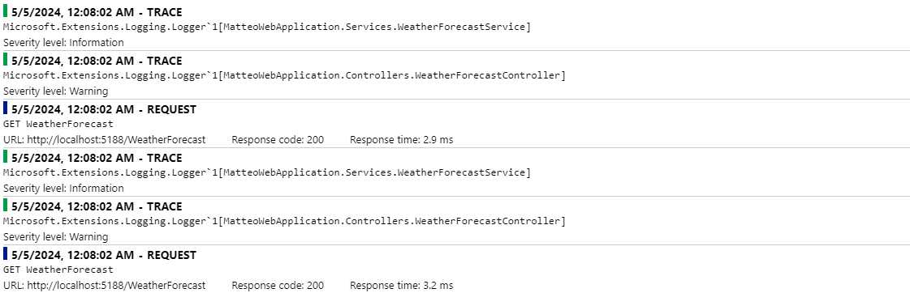Open the REQUEST header above the 3.2 ms response
Viewport: 910px width, 293px height.
click(x=103, y=255)
